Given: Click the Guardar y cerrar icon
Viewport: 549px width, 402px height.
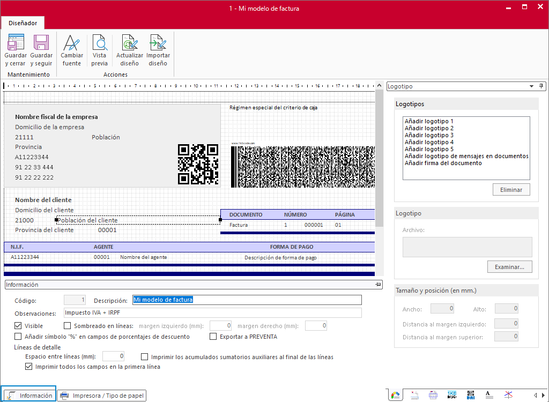Looking at the screenshot, I should point(16,43).
